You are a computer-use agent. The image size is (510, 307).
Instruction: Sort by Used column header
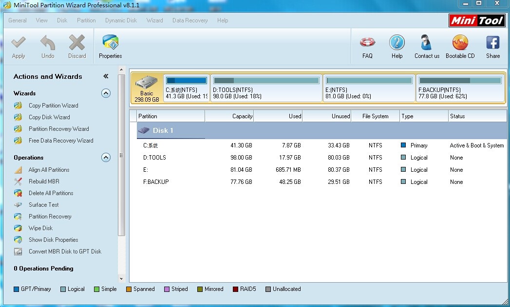[278, 116]
